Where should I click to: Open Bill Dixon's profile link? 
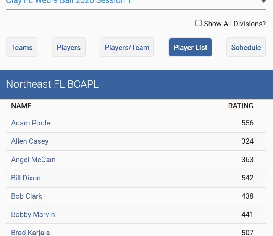[26, 178]
